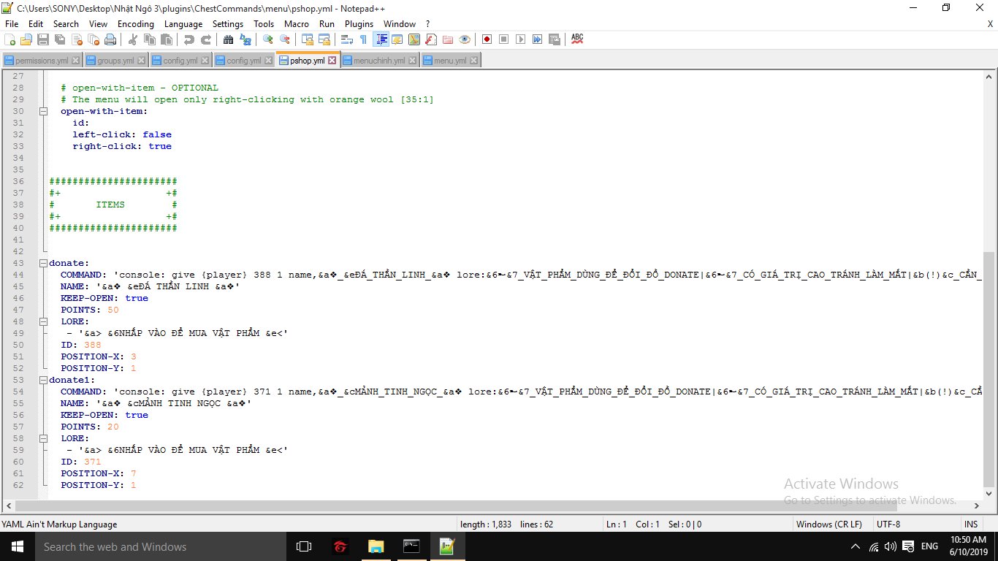Open Folder as Workspace icon

[x=448, y=39]
